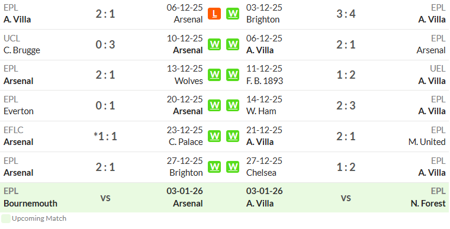The height and width of the screenshot is (229, 450).
Task: Click the W badge next to Wolves
Action: 214,75
